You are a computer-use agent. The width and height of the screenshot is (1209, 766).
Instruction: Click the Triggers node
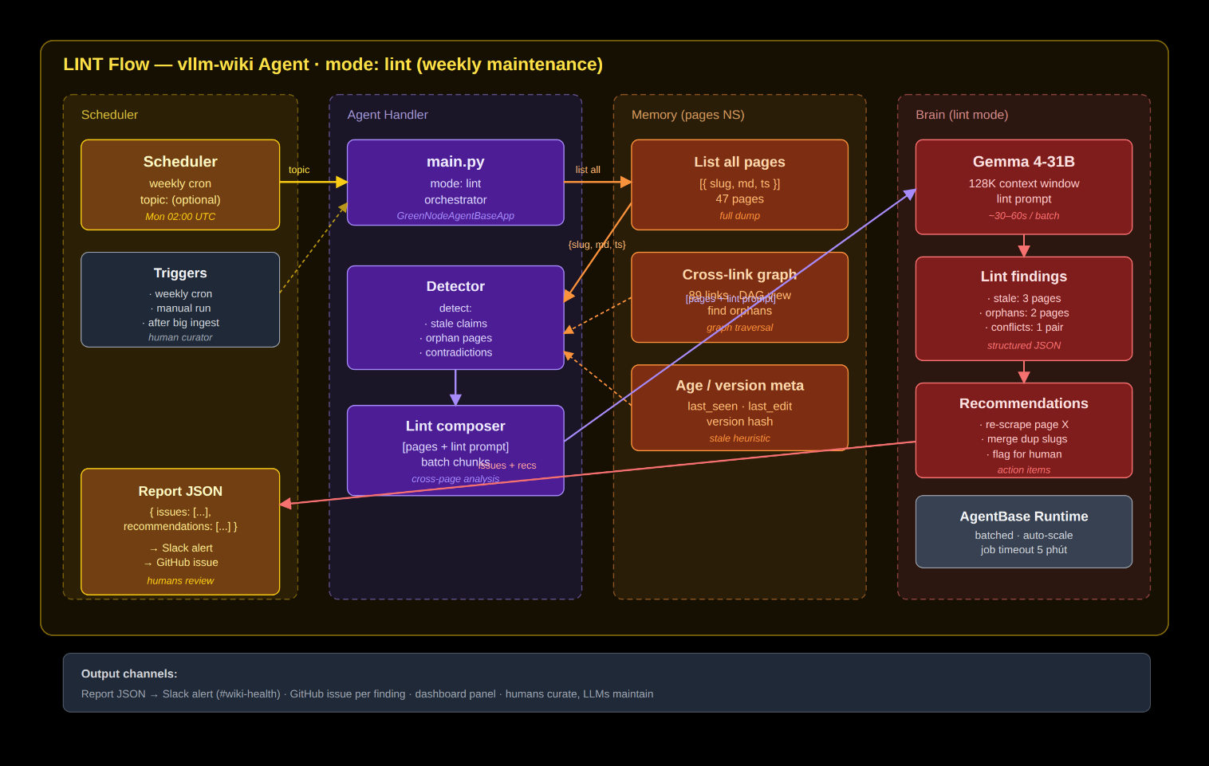(x=180, y=300)
